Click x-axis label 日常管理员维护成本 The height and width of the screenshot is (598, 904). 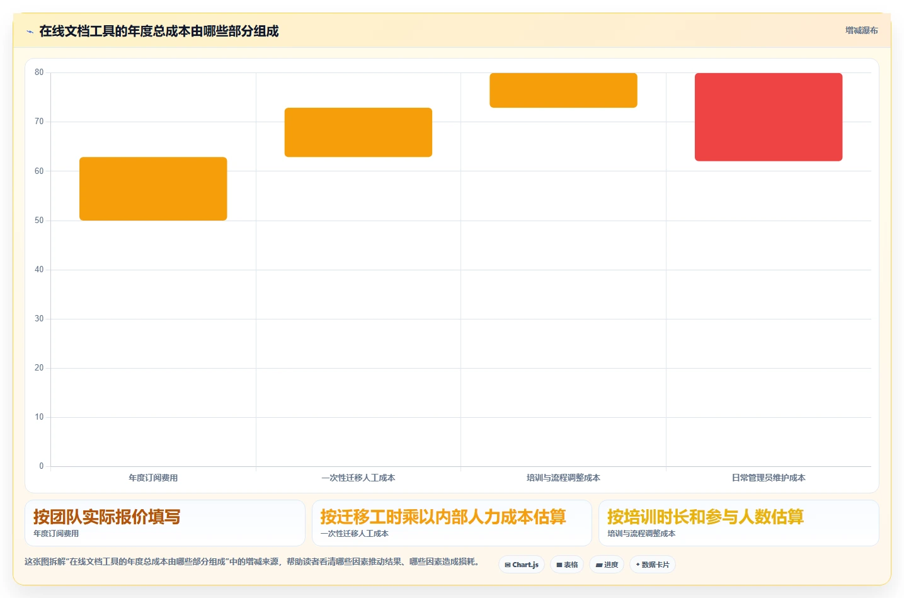tap(769, 478)
